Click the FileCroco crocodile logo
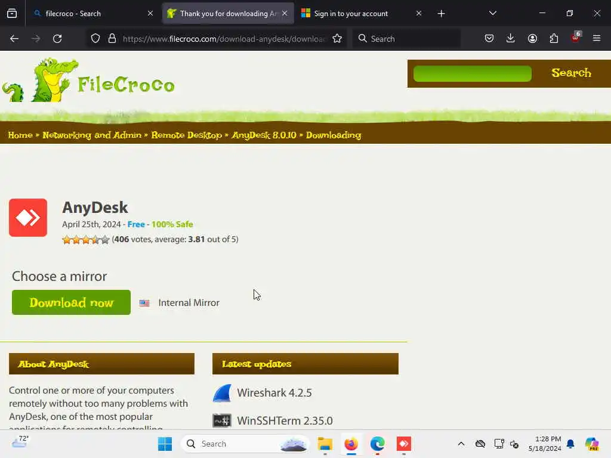Viewport: 611px width, 458px height. click(x=89, y=81)
